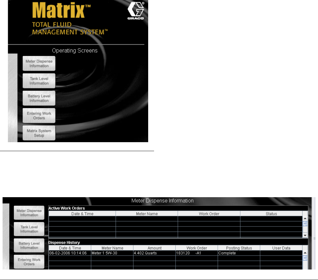This screenshot has width=318, height=280.
Task: Open Matrix System Setup button
Action: click(x=39, y=133)
